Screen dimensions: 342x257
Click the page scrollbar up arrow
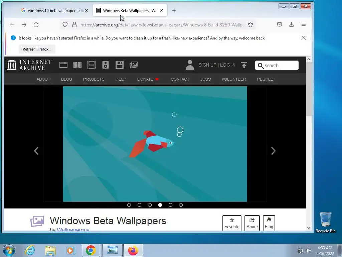tap(309, 59)
